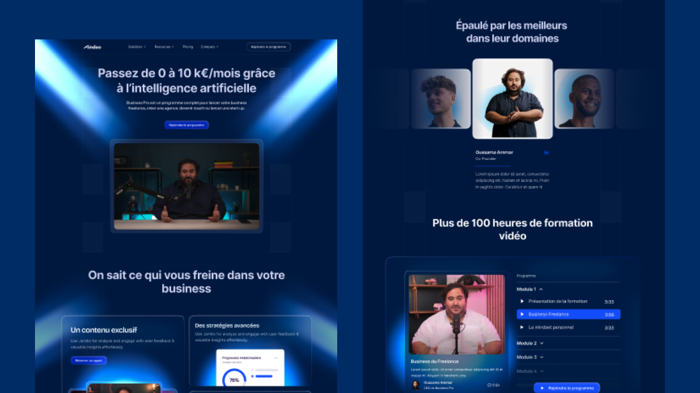Select the left curly-haired expert portrait
This screenshot has height=393, width=700.
pyautogui.click(x=441, y=99)
